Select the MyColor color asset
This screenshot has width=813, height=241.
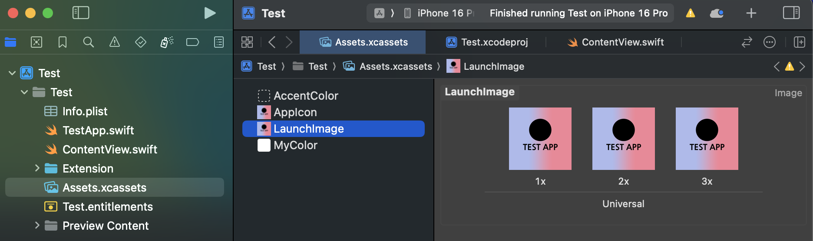pyautogui.click(x=295, y=145)
